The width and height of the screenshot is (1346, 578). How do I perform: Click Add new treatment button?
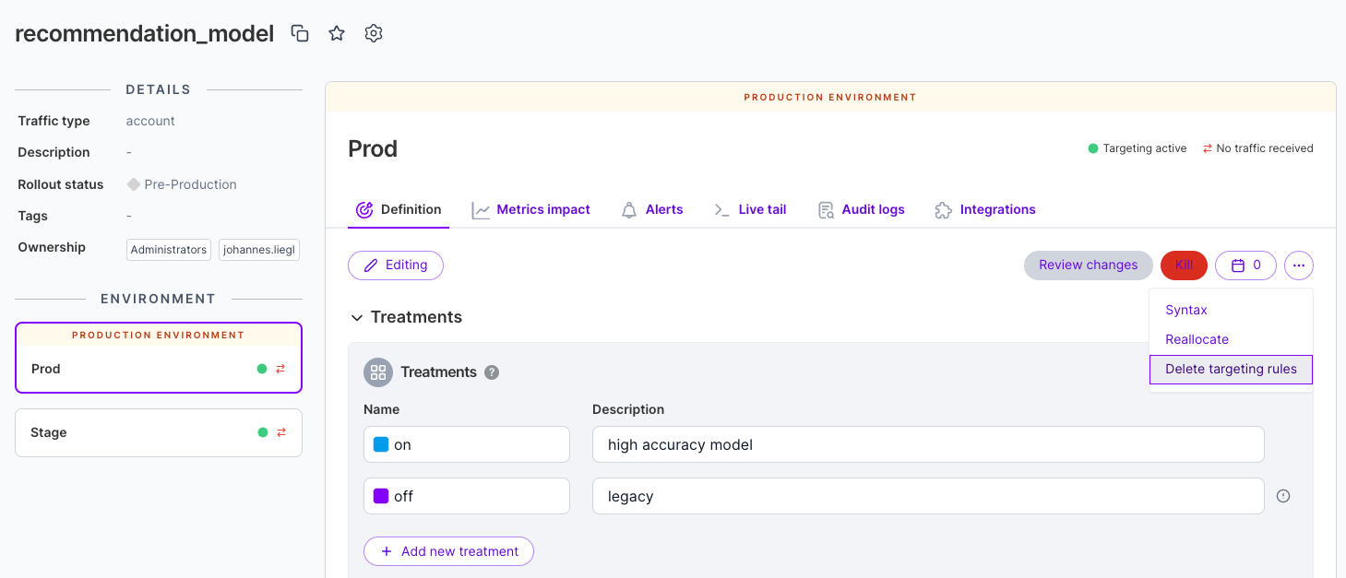(x=448, y=551)
